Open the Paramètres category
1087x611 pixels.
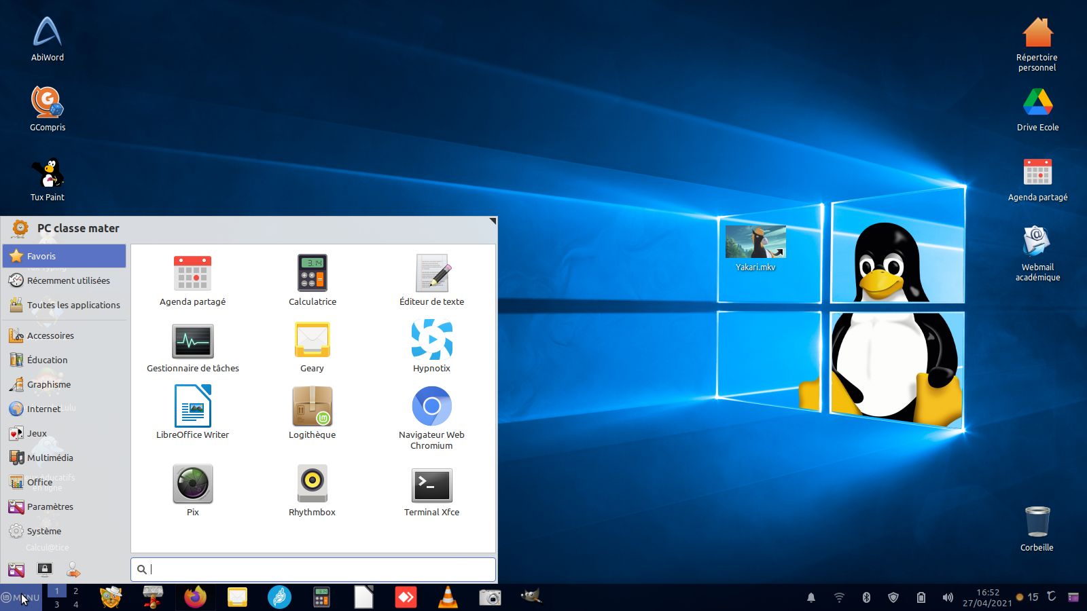click(65, 506)
